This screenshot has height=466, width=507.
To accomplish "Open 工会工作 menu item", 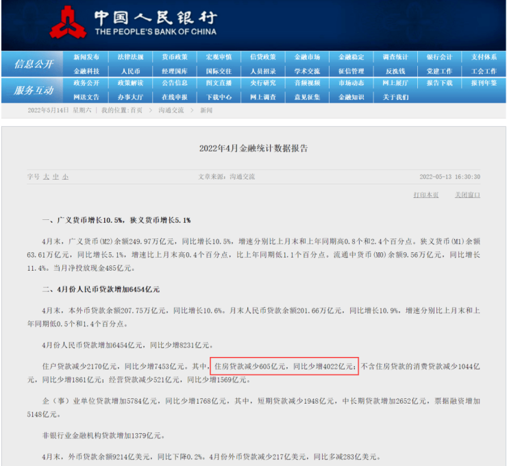I will click(484, 71).
